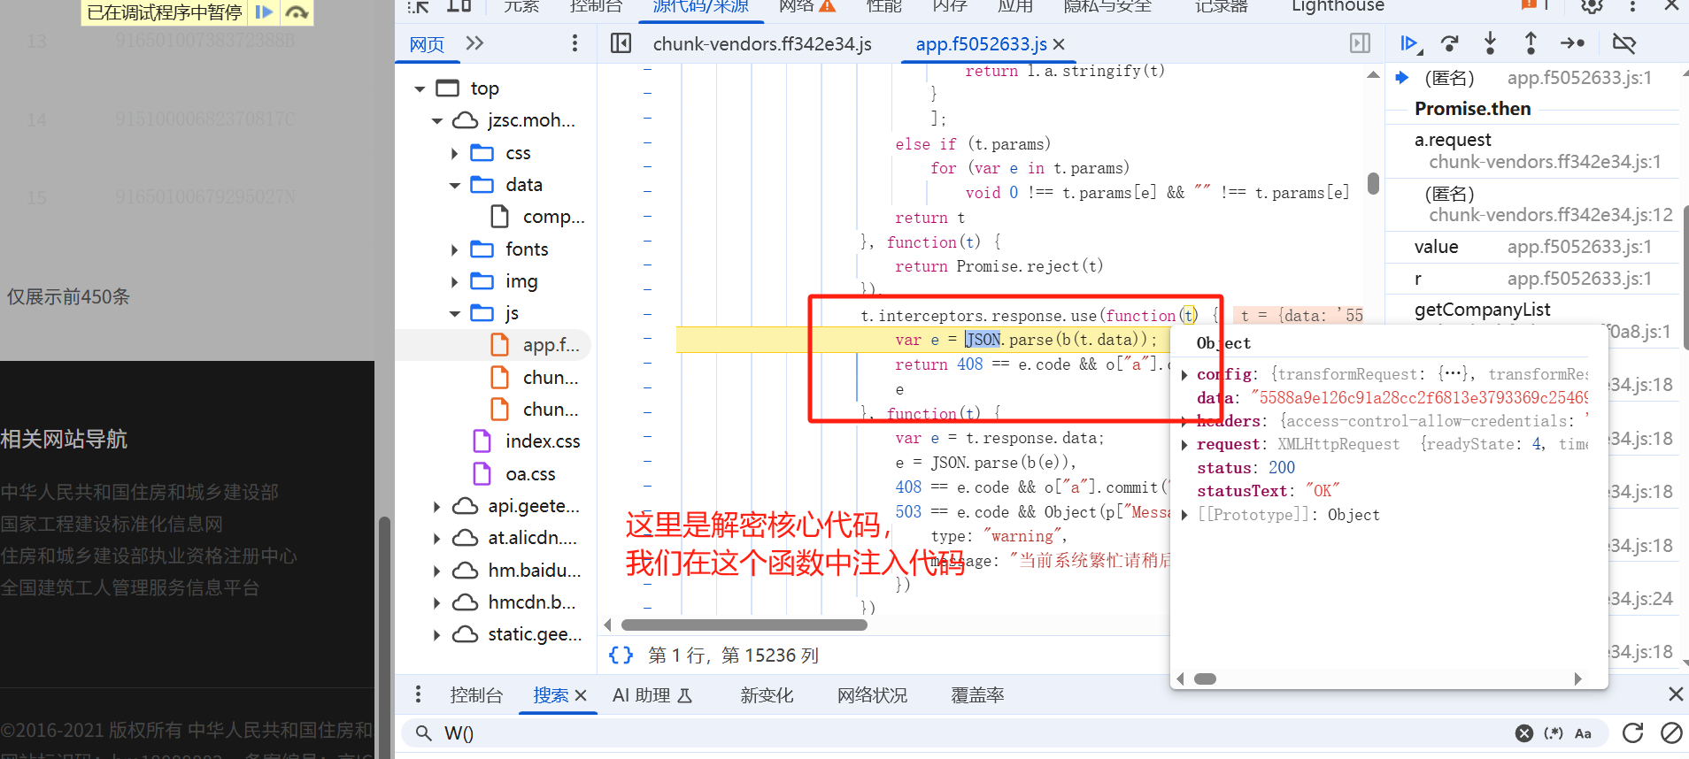Toggle regular expression search option
The height and width of the screenshot is (759, 1689).
click(x=1554, y=733)
